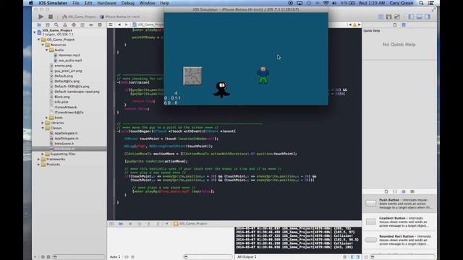Open AppDelegate.m
The width and height of the screenshot is (463, 260).
pyautogui.click(x=67, y=138)
